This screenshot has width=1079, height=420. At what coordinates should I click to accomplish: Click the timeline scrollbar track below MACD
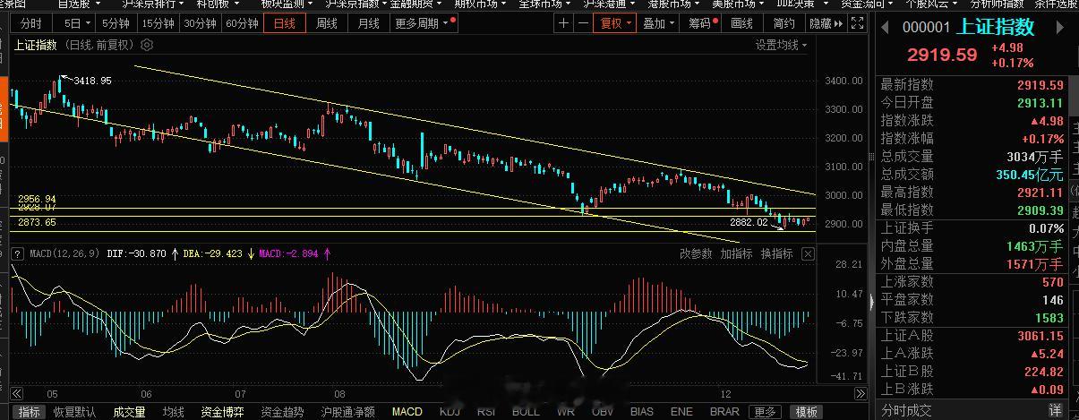click(x=439, y=393)
